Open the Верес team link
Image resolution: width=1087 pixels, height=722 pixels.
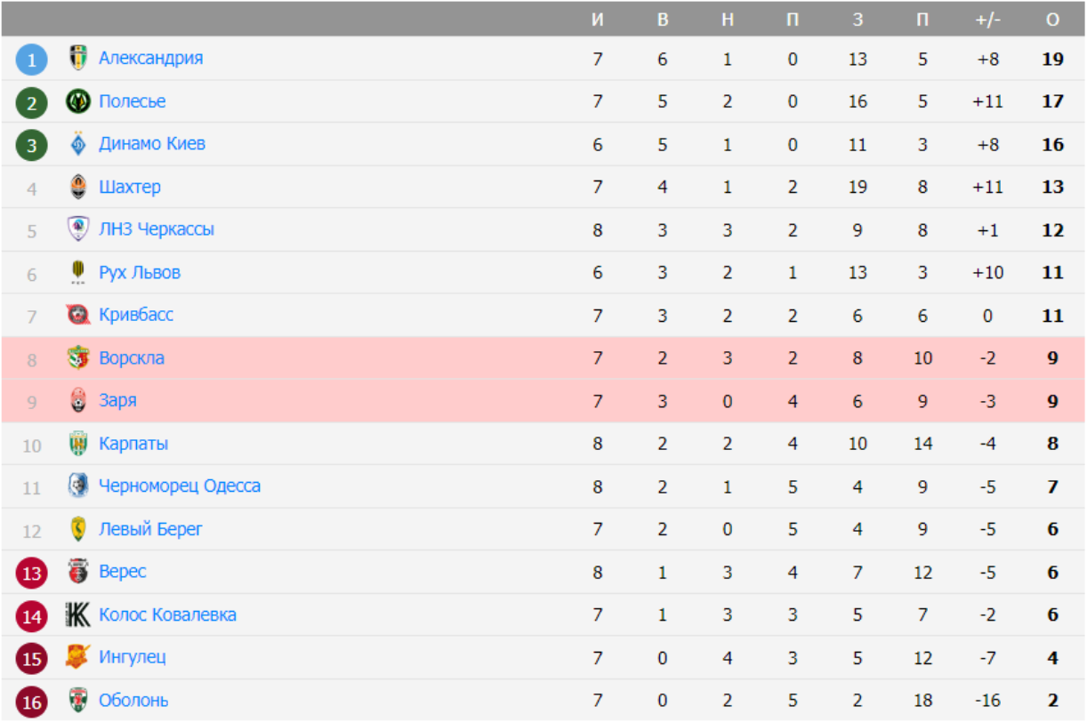click(122, 572)
